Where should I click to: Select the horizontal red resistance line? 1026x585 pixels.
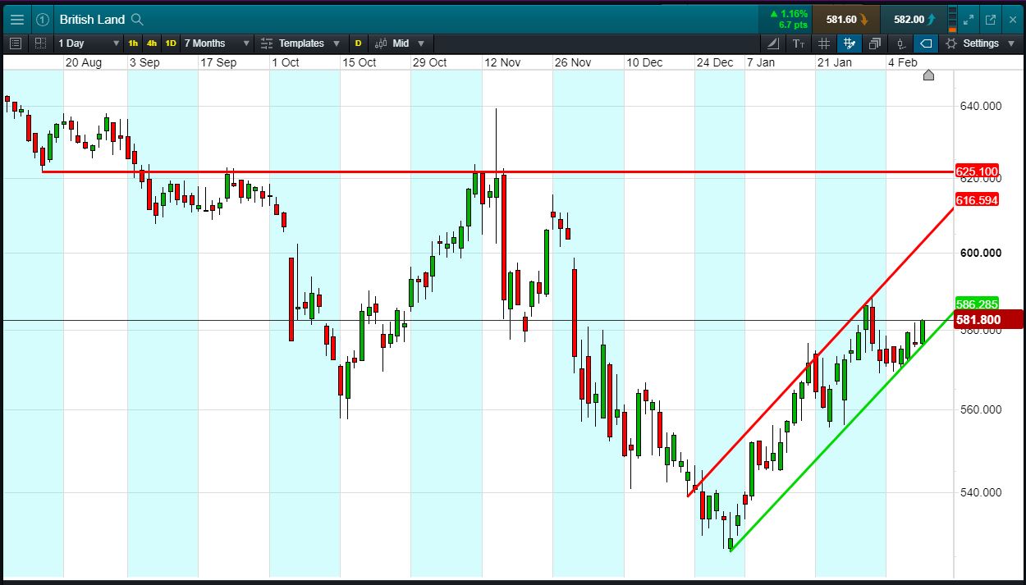pos(497,171)
